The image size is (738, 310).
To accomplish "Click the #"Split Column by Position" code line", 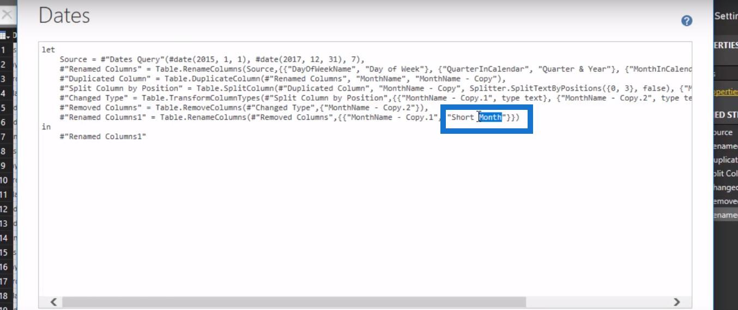I will point(376,89).
